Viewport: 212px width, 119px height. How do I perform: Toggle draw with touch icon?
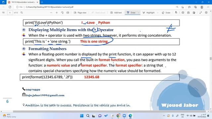click(x=176, y=13)
